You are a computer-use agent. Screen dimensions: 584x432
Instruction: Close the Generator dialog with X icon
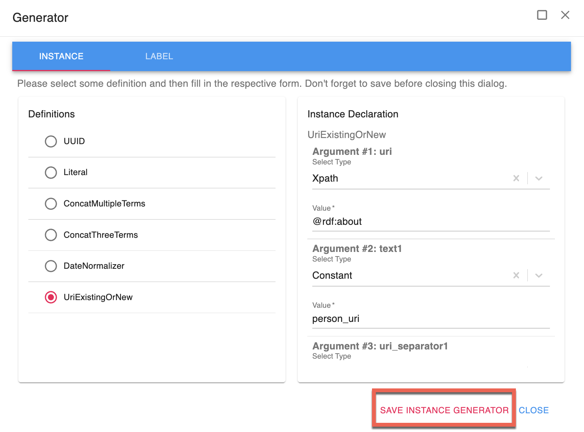tap(565, 15)
